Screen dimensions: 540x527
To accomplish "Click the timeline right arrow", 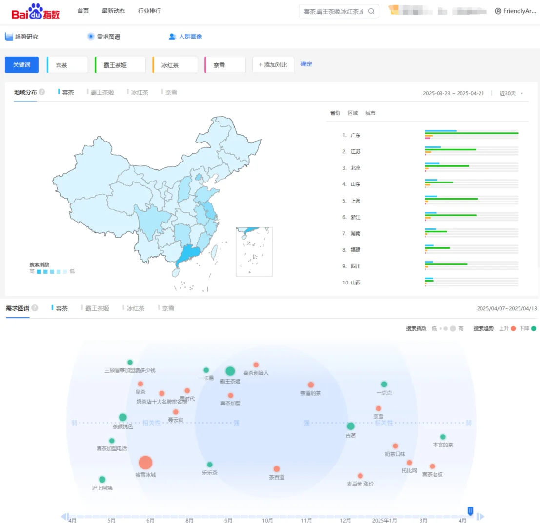I will tap(481, 516).
